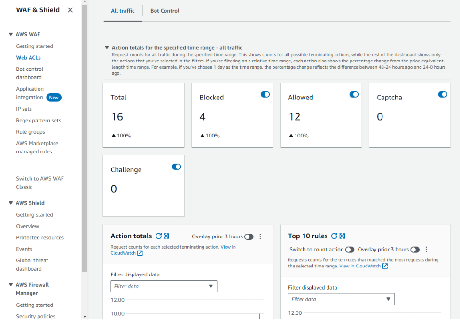Open AWS Shield Overview

[28, 226]
